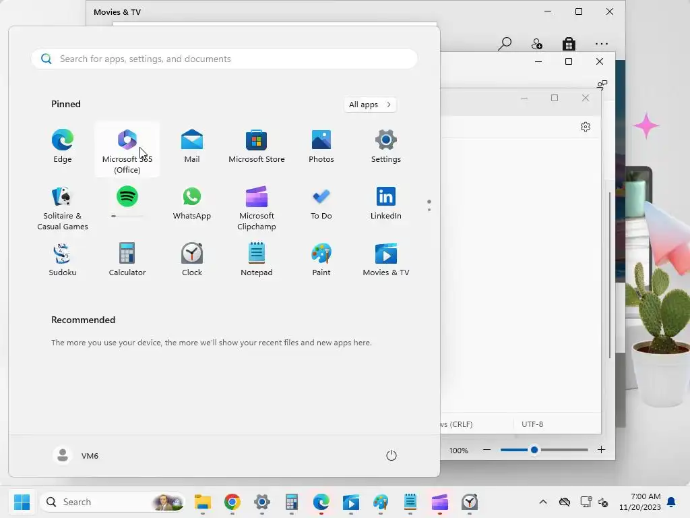Open Notepad settings gear icon
The height and width of the screenshot is (518, 690).
point(586,127)
